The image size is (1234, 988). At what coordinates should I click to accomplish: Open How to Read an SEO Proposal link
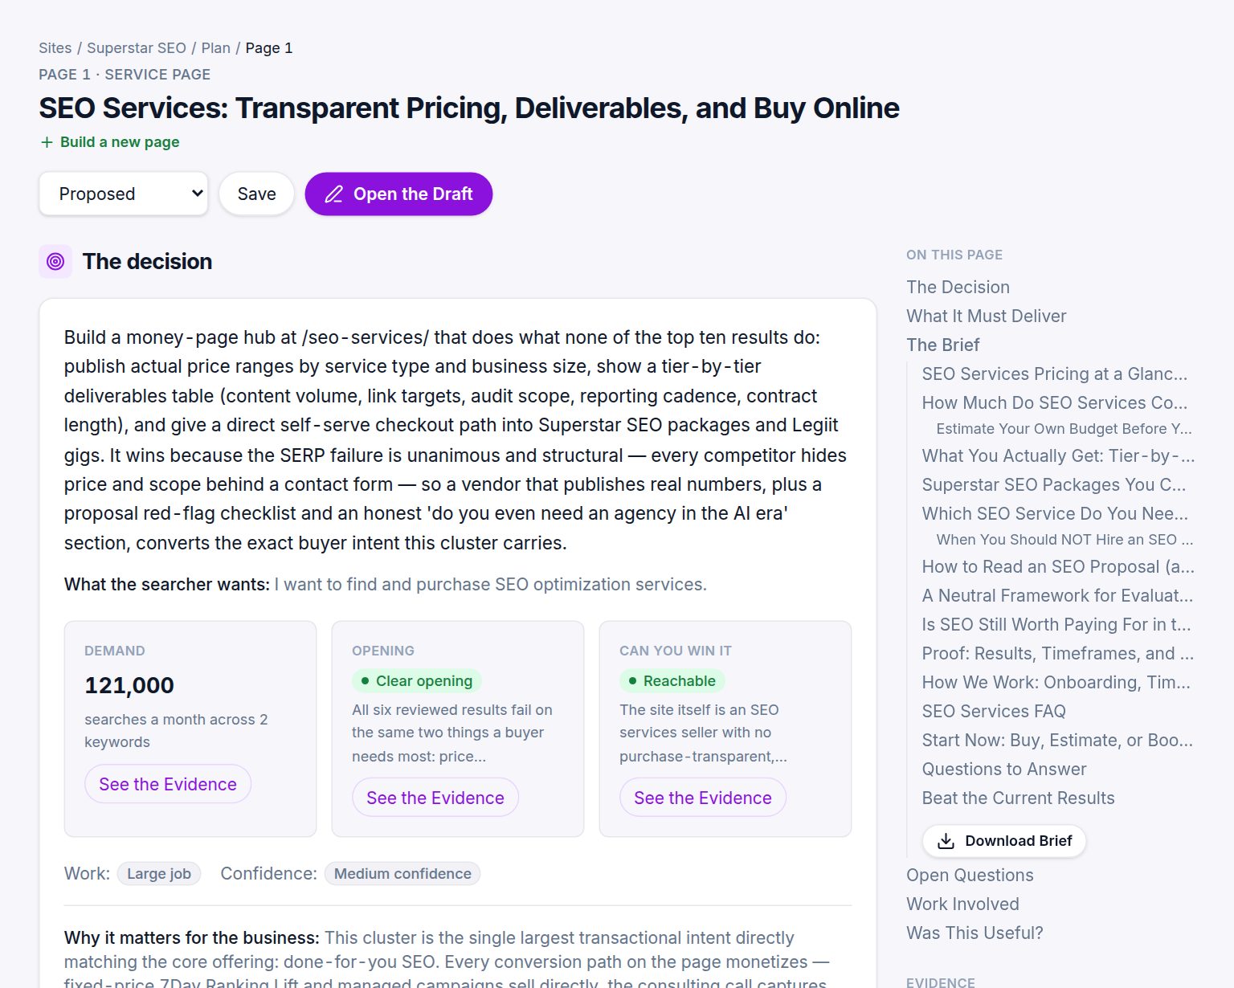pos(1059,567)
